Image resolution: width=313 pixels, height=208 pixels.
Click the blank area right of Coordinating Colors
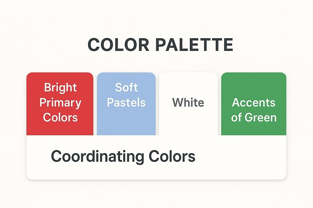240,157
